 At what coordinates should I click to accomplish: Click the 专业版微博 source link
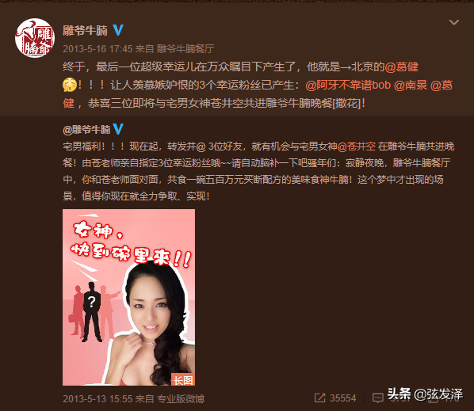(181, 398)
